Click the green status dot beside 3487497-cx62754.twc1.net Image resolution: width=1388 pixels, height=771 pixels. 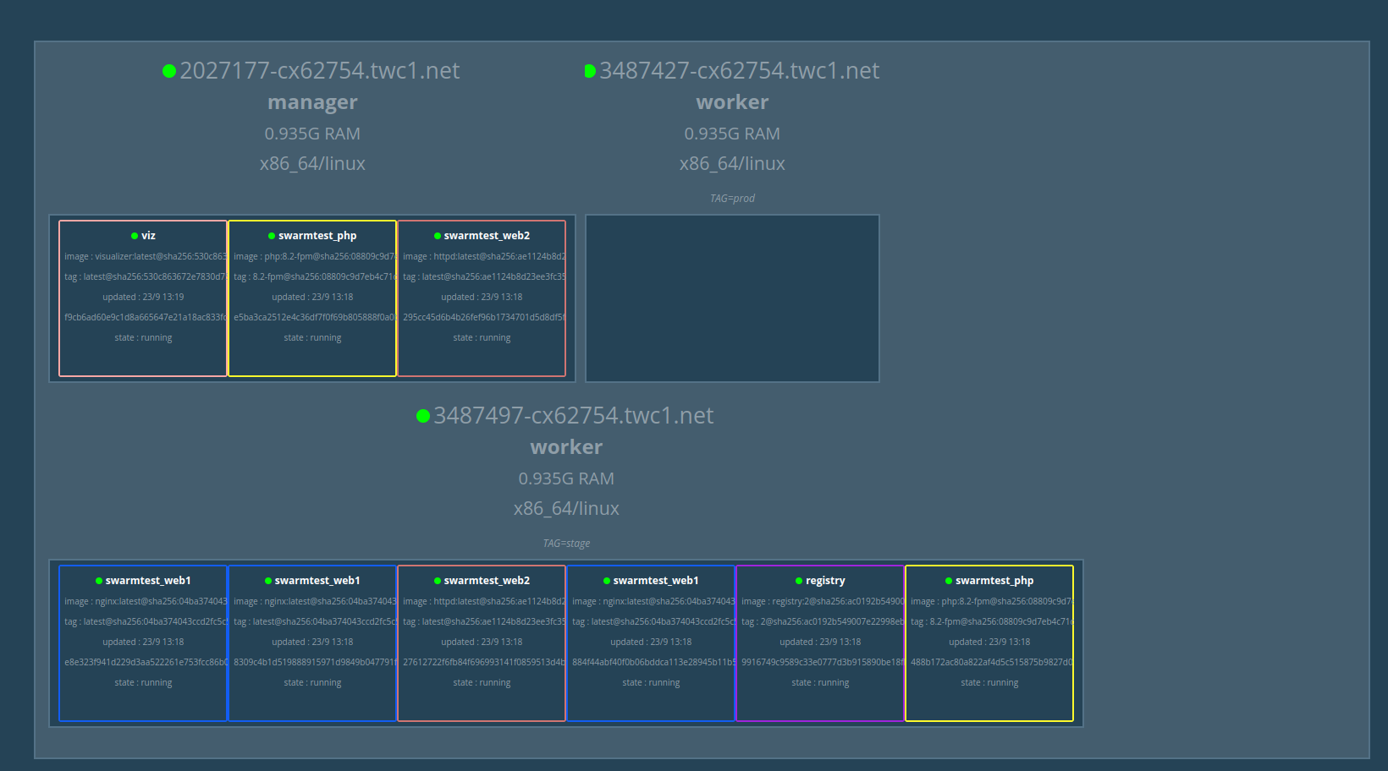tap(423, 416)
